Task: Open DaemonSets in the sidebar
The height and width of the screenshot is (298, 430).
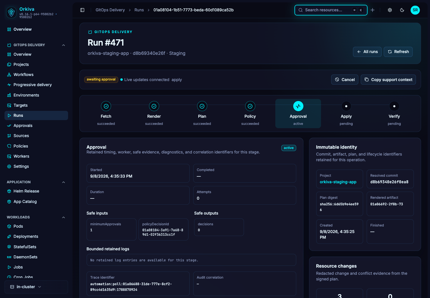Action: pyautogui.click(x=36, y=257)
